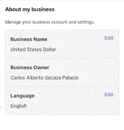Select the Language label

click(x=22, y=96)
